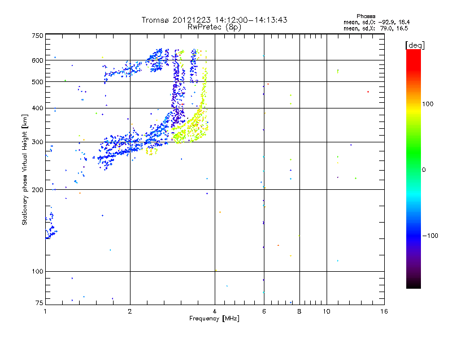Click the x-axis tick label '2'
452x339 pixels.
[x=130, y=311]
